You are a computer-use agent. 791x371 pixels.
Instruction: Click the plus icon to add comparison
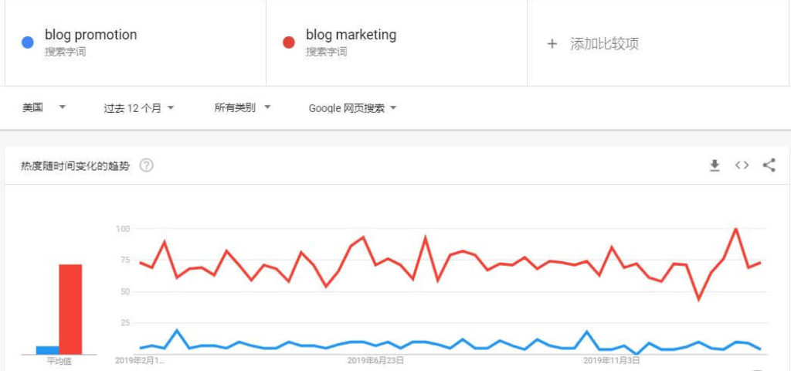point(552,44)
